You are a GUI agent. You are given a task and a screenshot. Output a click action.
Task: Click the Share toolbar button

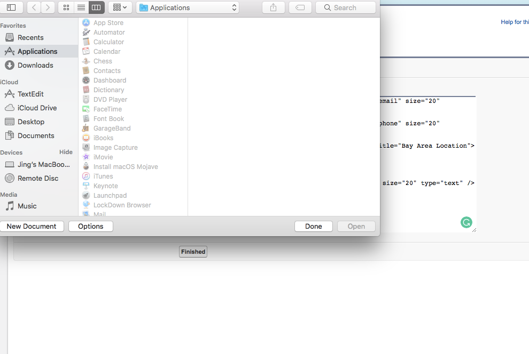(273, 7)
